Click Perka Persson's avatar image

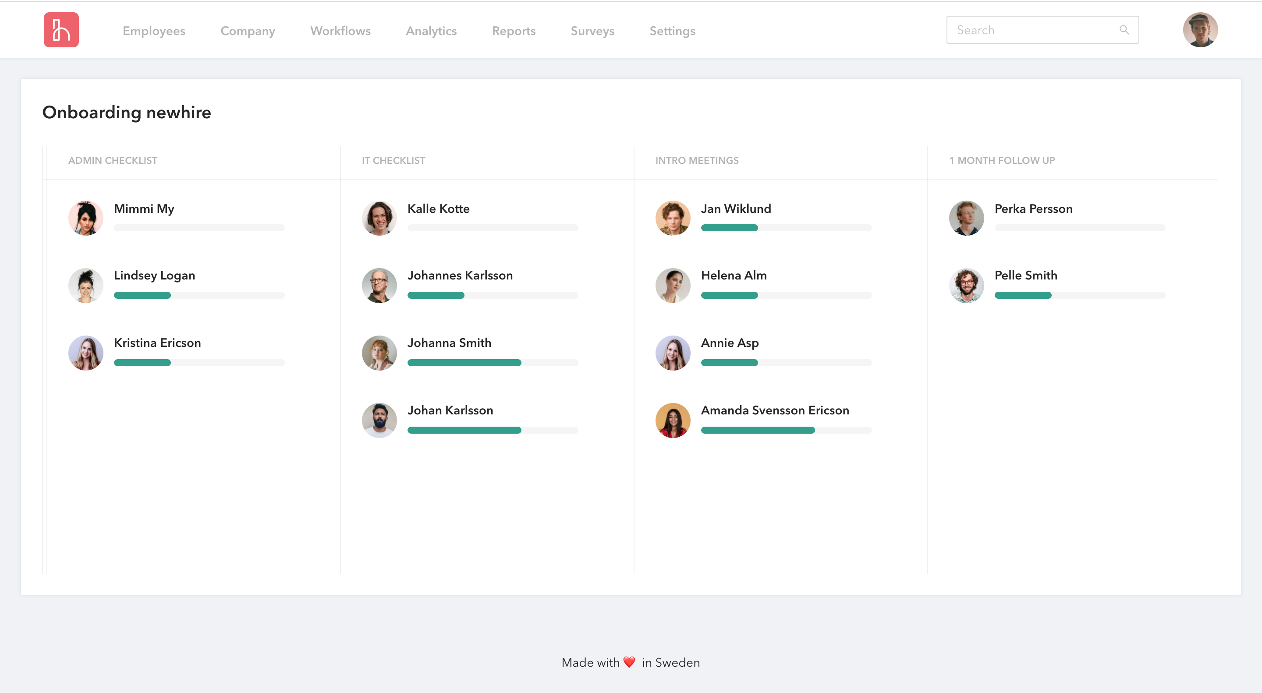966,218
